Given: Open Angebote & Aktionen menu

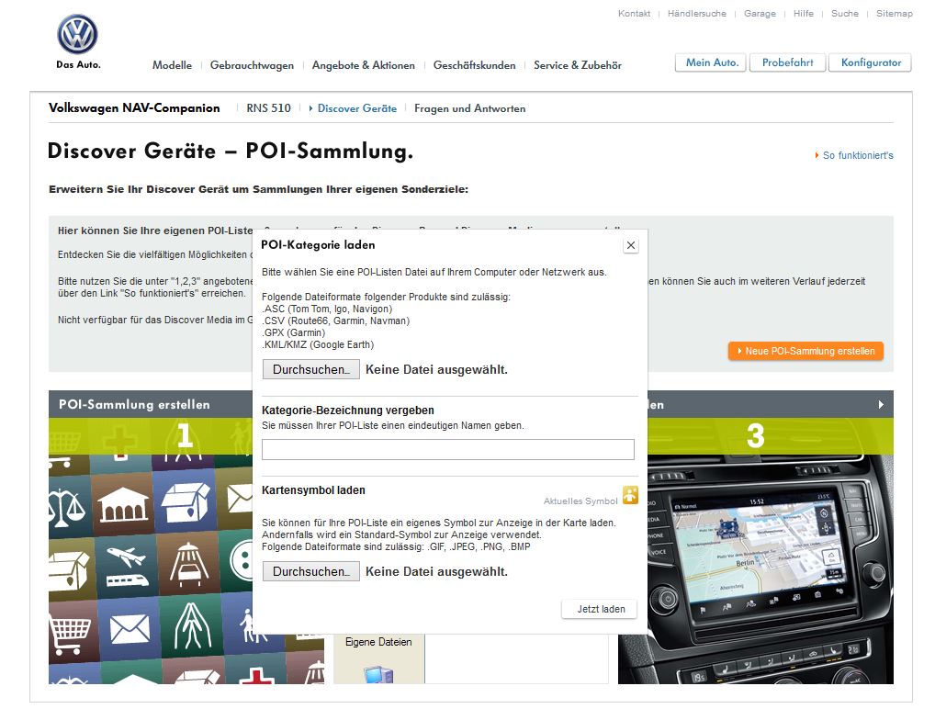Looking at the screenshot, I should [363, 65].
